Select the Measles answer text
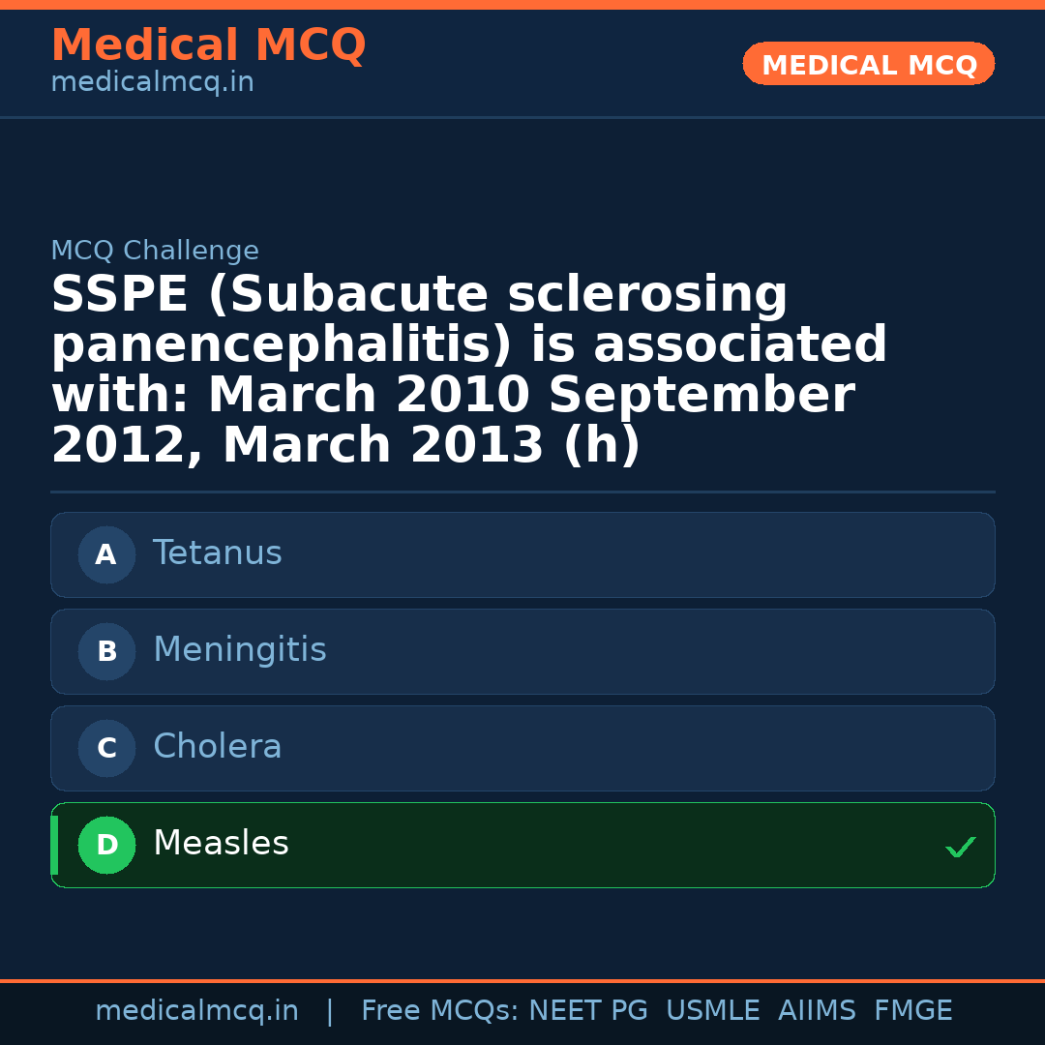The height and width of the screenshot is (1045, 1045). pos(221,844)
